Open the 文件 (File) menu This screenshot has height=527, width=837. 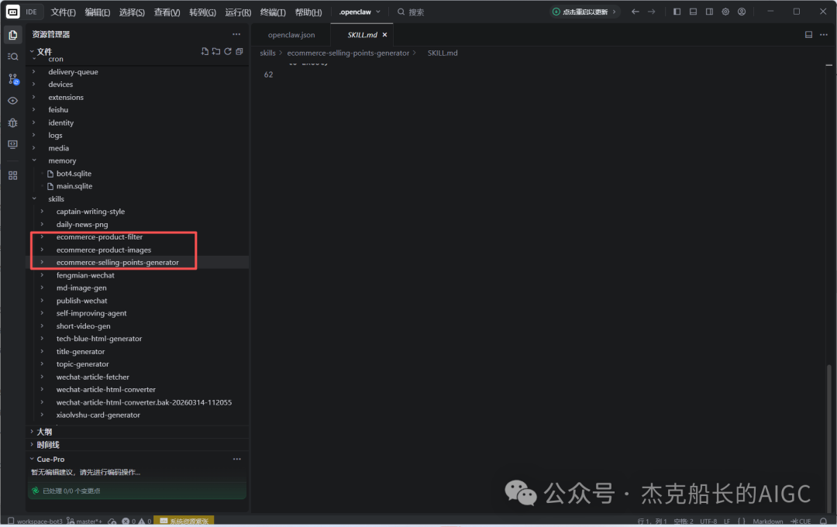(63, 12)
